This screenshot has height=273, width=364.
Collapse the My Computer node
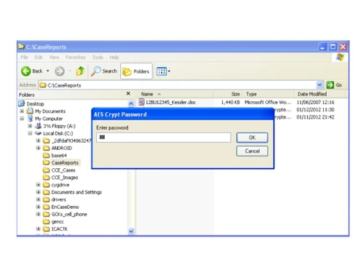[x=22, y=119]
